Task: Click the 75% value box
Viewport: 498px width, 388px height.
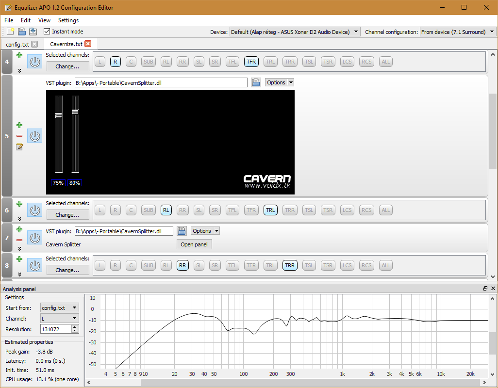Action: pos(58,183)
